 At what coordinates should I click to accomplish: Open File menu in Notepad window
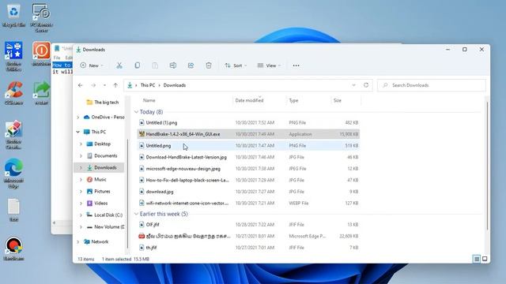tap(57, 58)
